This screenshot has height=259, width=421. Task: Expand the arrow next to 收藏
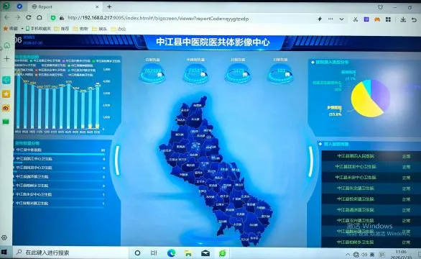(x=22, y=28)
